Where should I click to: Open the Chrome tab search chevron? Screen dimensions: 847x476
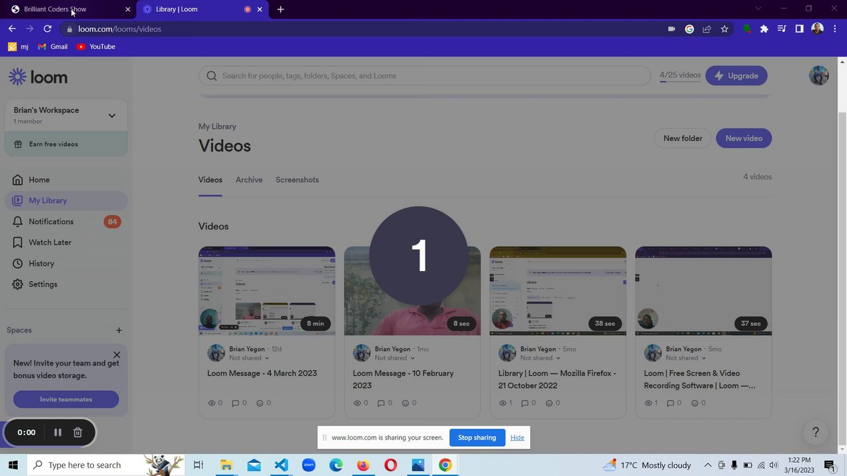[x=758, y=9]
